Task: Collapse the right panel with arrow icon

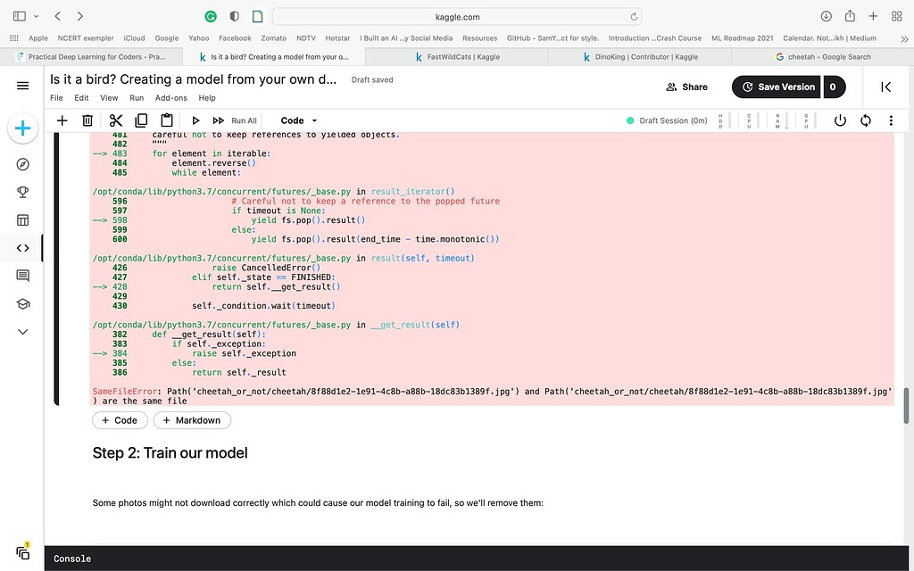Action: point(885,87)
